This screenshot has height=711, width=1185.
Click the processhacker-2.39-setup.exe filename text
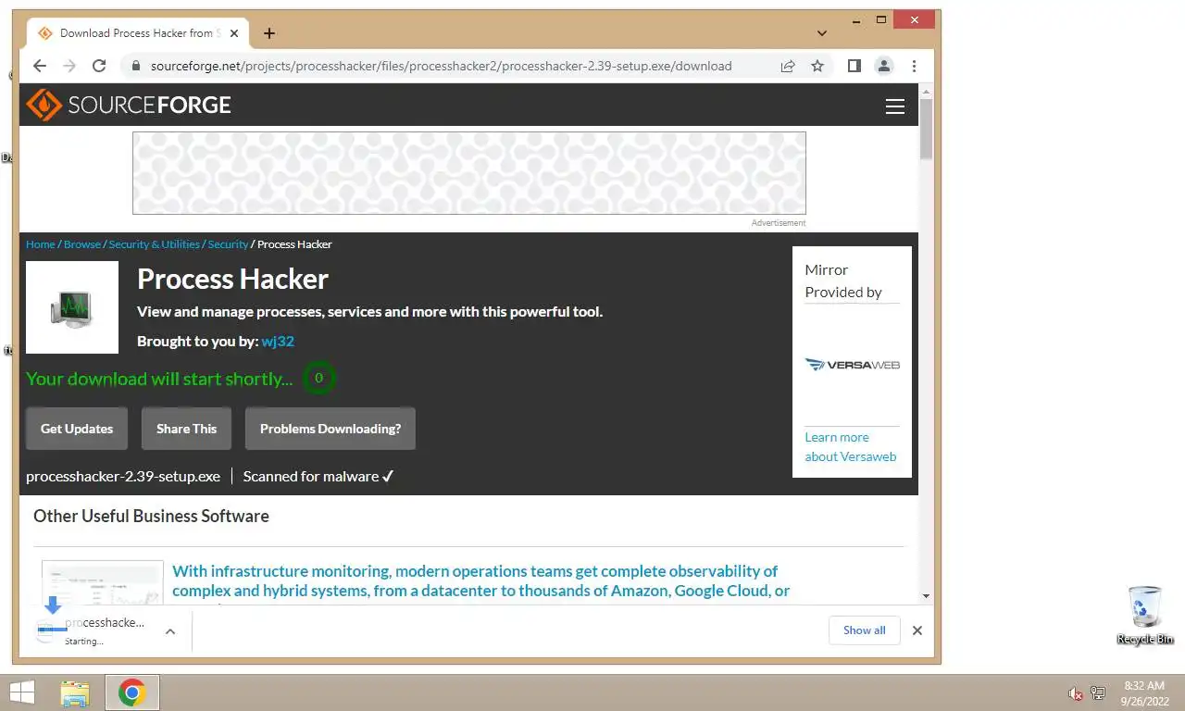[x=123, y=476]
